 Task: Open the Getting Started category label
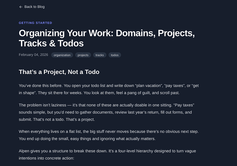point(35,23)
